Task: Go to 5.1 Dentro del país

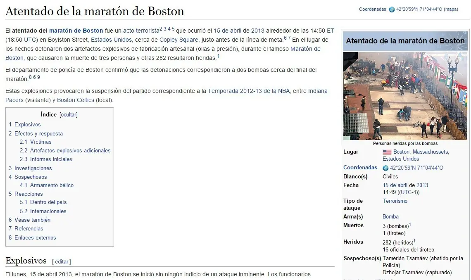Action: coord(43,202)
